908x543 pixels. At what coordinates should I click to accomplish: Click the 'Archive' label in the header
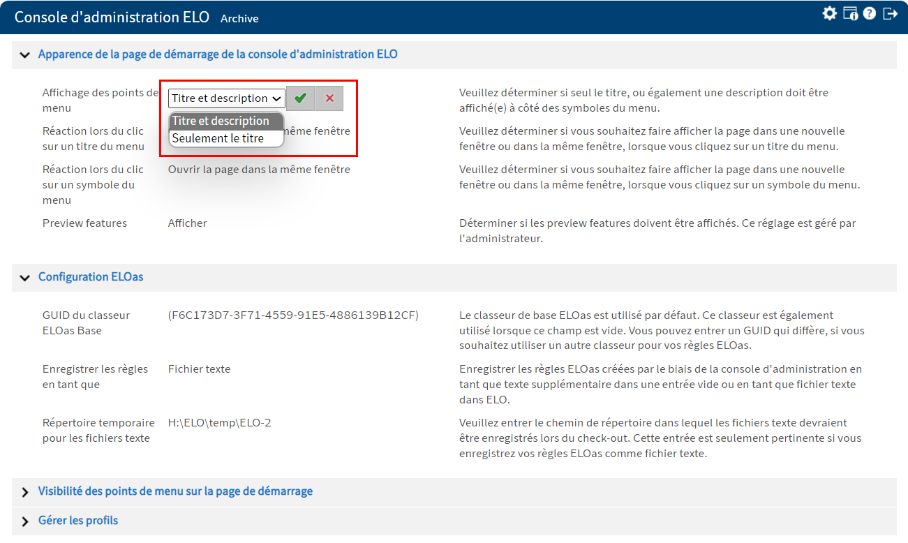[239, 19]
